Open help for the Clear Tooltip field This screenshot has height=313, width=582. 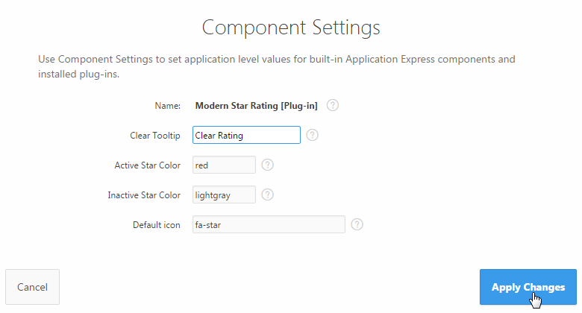click(313, 135)
